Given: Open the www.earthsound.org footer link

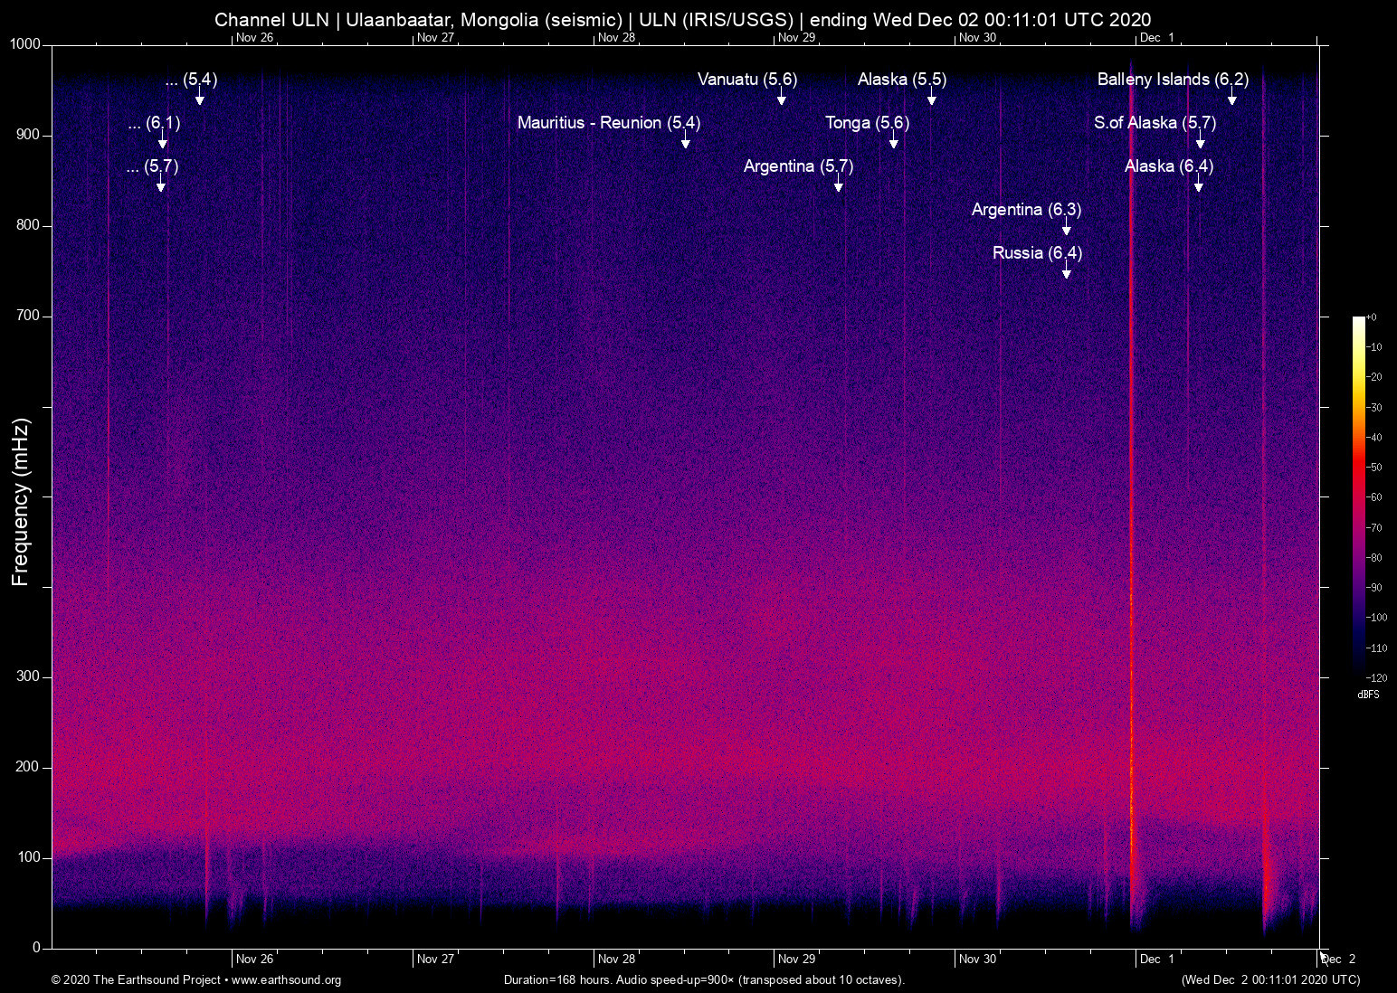Looking at the screenshot, I should click(x=286, y=980).
